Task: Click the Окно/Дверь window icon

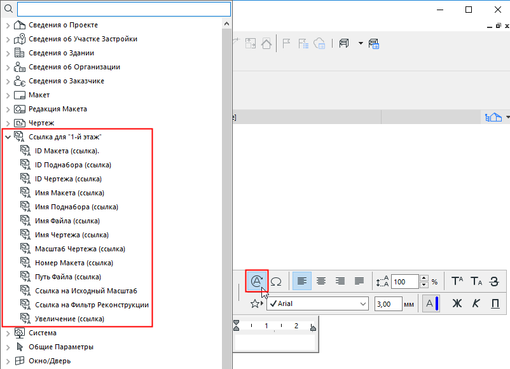Action: (20, 361)
